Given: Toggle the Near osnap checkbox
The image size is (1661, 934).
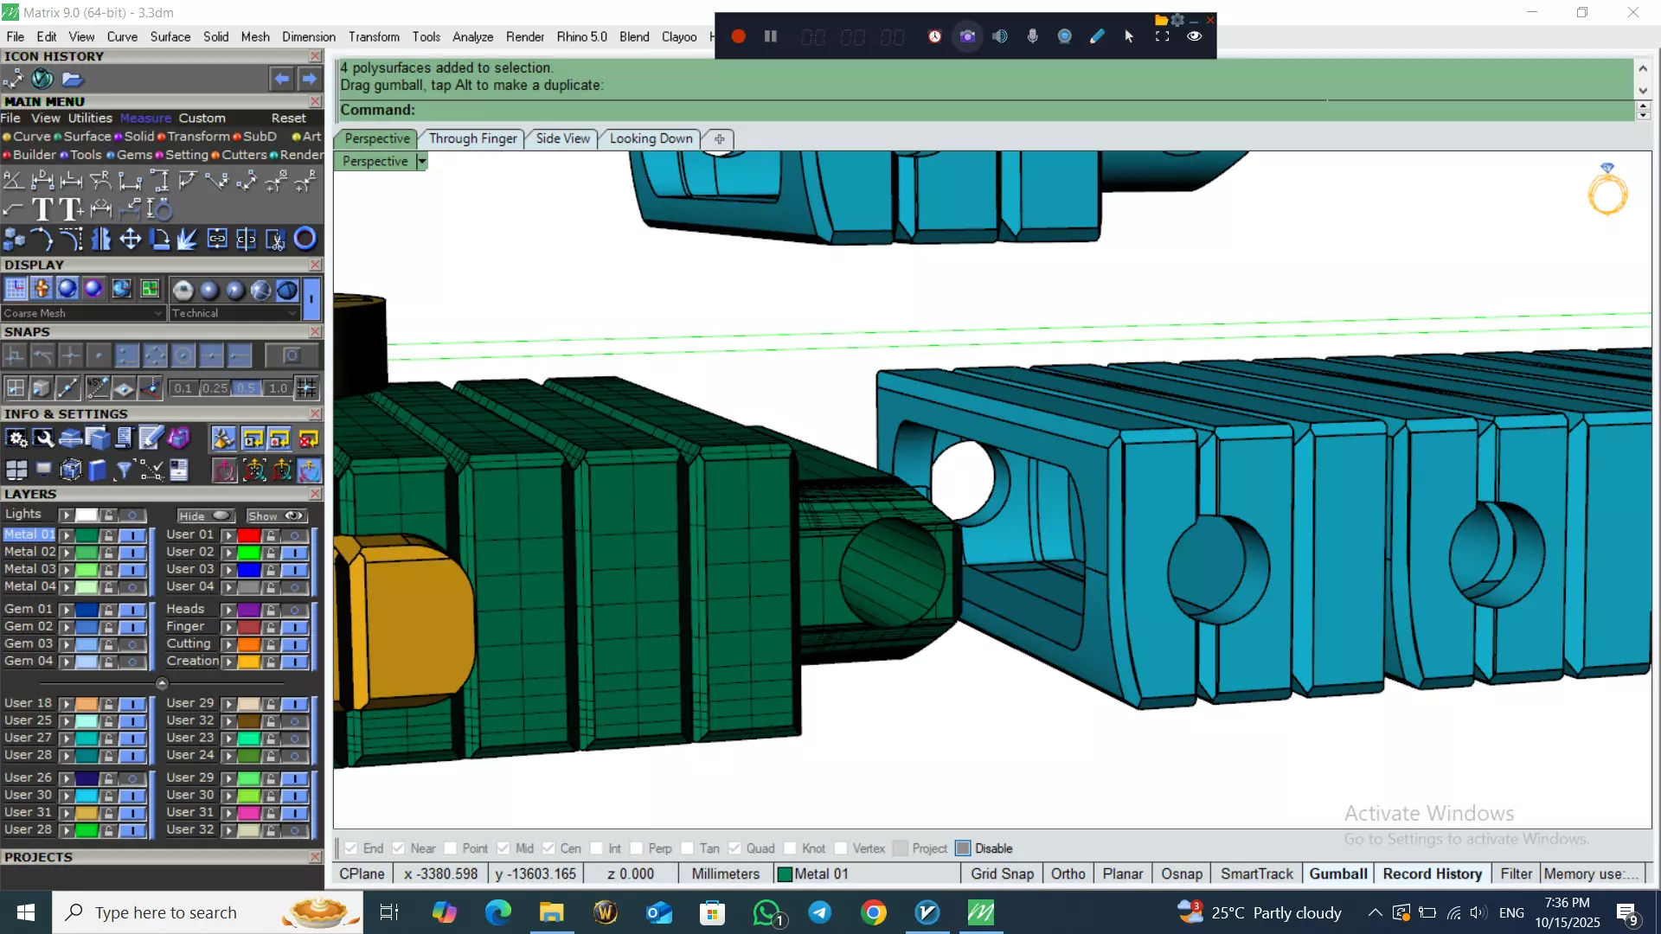Looking at the screenshot, I should pos(398,848).
